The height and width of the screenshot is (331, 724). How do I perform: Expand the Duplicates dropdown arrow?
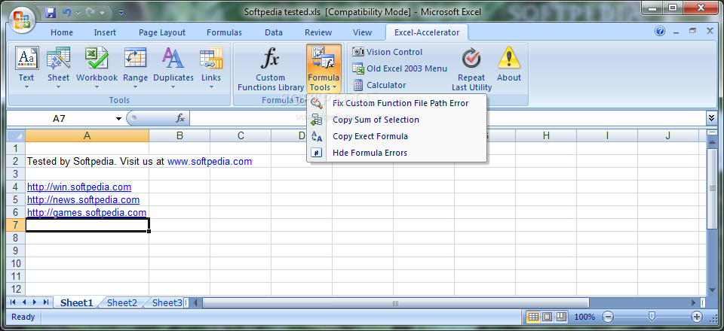tap(173, 87)
